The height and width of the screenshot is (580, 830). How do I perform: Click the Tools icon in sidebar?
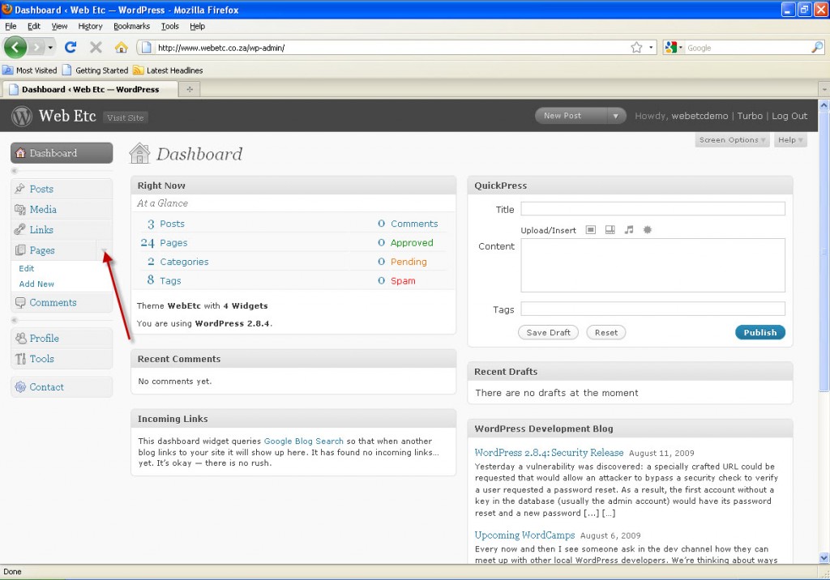20,358
